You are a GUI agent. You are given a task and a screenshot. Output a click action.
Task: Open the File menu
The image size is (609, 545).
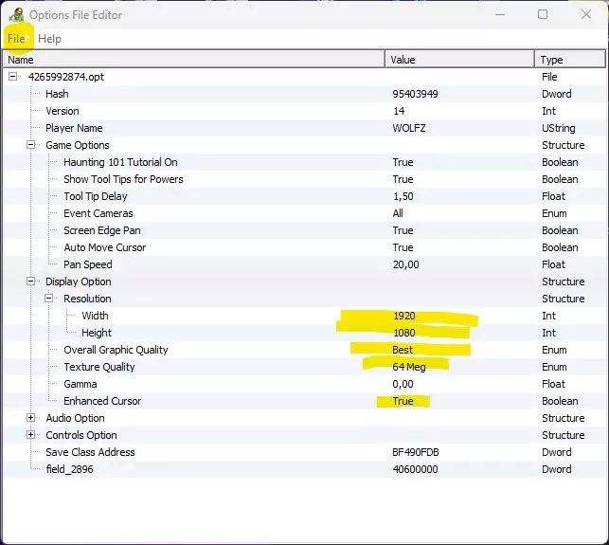[x=16, y=39]
